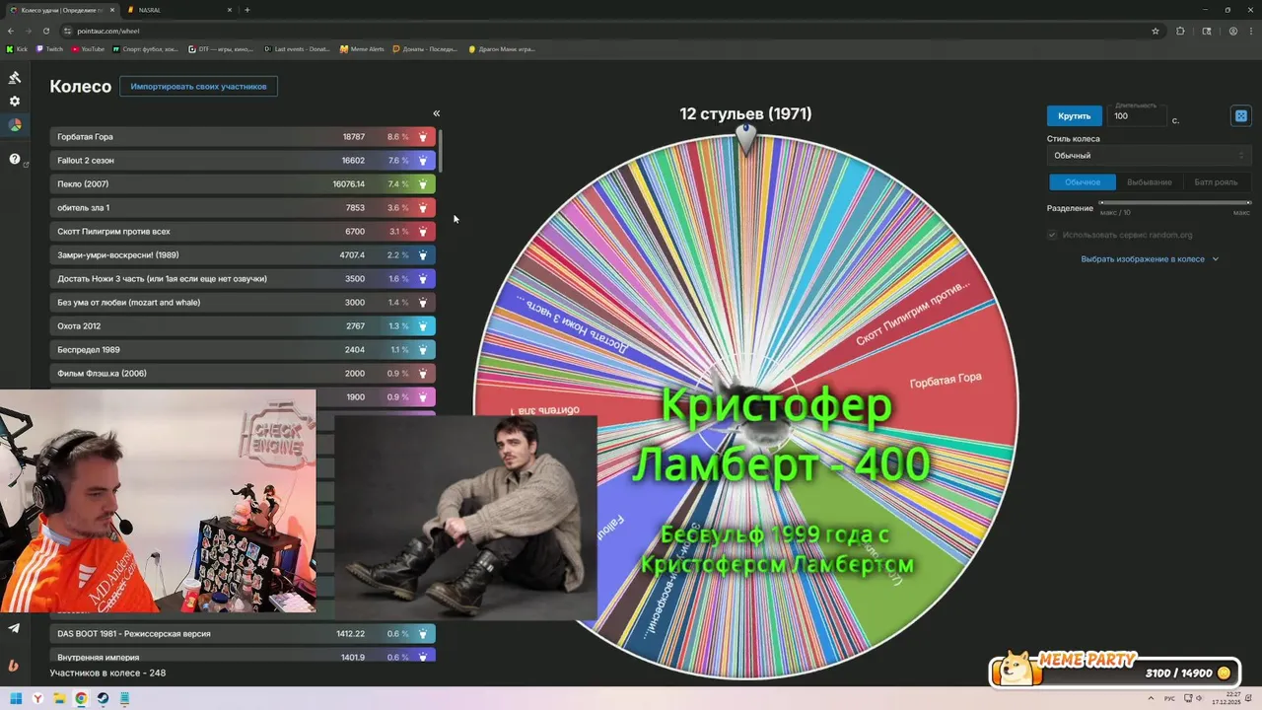This screenshot has width=1262, height=710.
Task: Open the Стиль колеса dropdown
Action: tap(1149, 156)
